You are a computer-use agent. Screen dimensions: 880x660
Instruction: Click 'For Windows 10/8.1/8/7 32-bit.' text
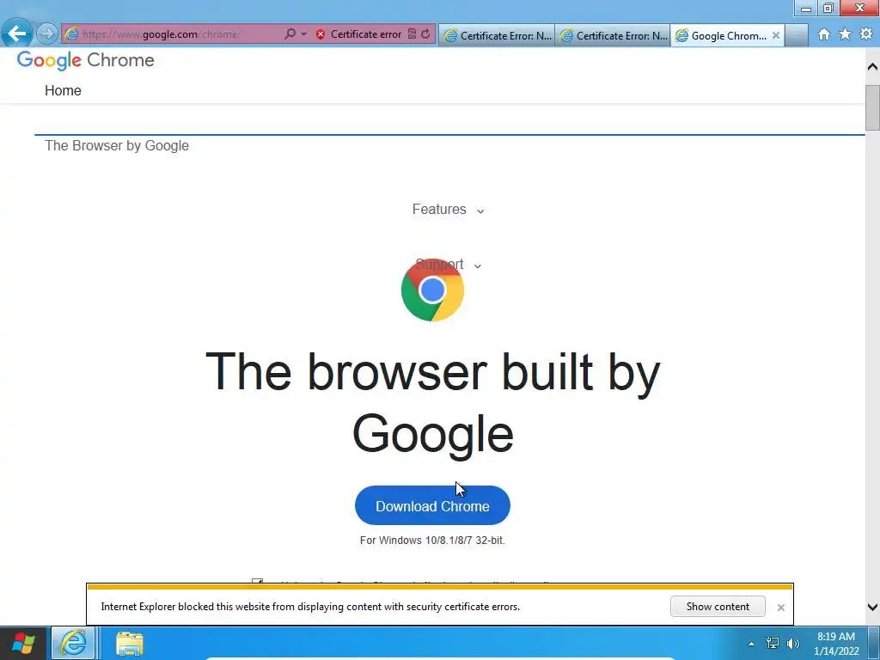(432, 541)
